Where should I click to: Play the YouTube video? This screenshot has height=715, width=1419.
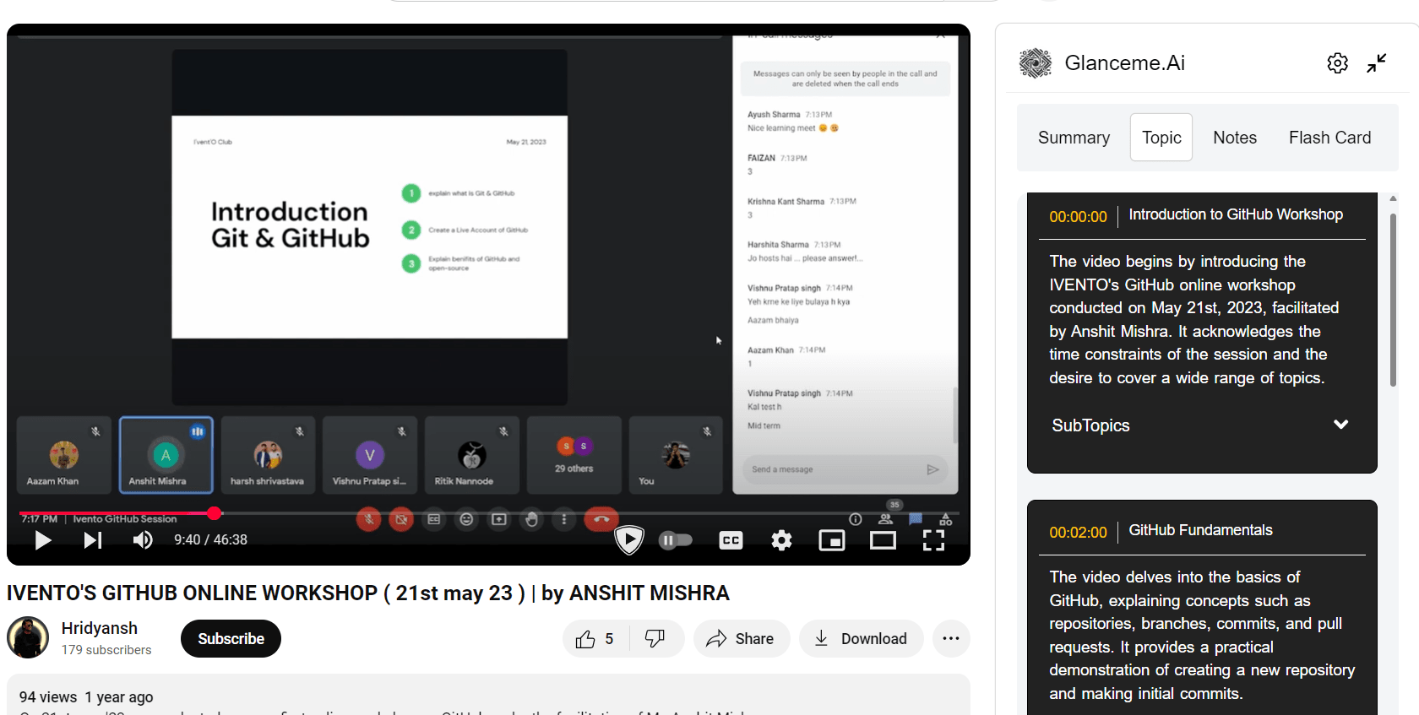coord(43,539)
